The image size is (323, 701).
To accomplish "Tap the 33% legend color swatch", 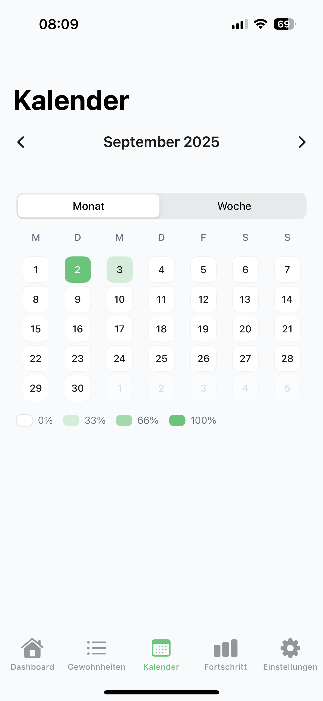I will (71, 420).
